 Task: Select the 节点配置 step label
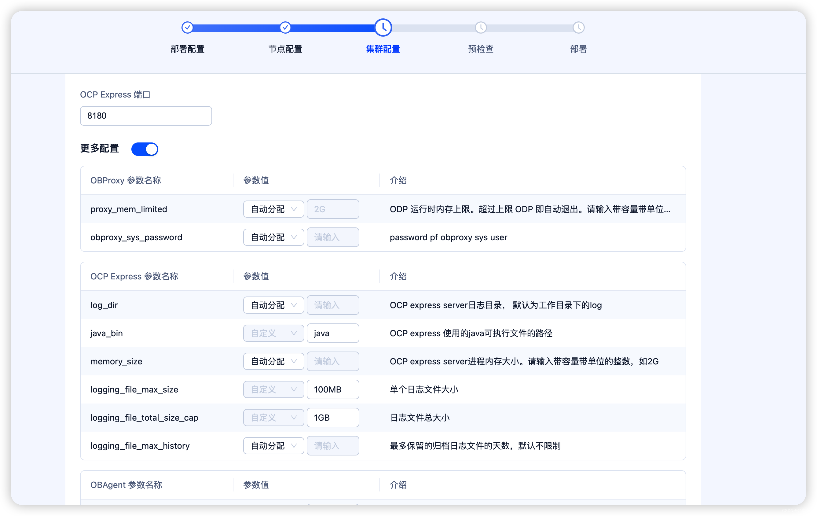285,49
